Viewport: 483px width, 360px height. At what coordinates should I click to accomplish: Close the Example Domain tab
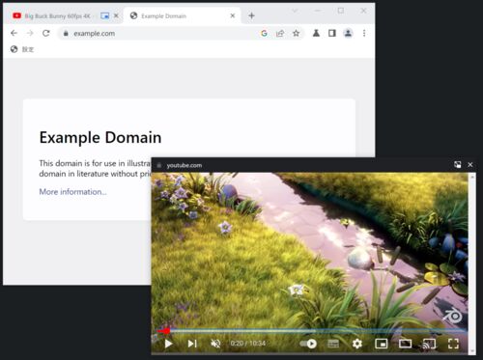tap(233, 15)
